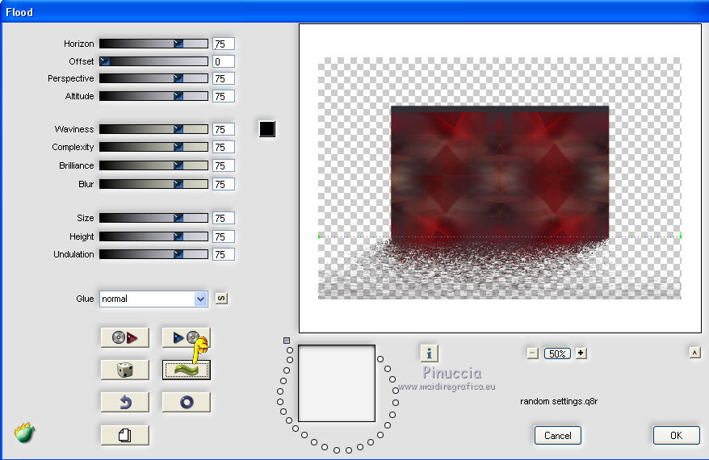Image resolution: width=709 pixels, height=460 pixels.
Task: Click the Altitude slider handle
Action: point(178,96)
